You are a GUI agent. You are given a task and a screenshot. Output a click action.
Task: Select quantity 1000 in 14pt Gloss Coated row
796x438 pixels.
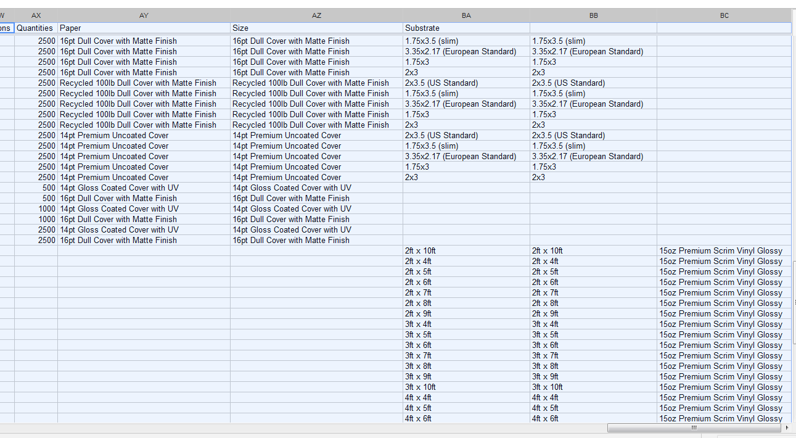(36, 209)
